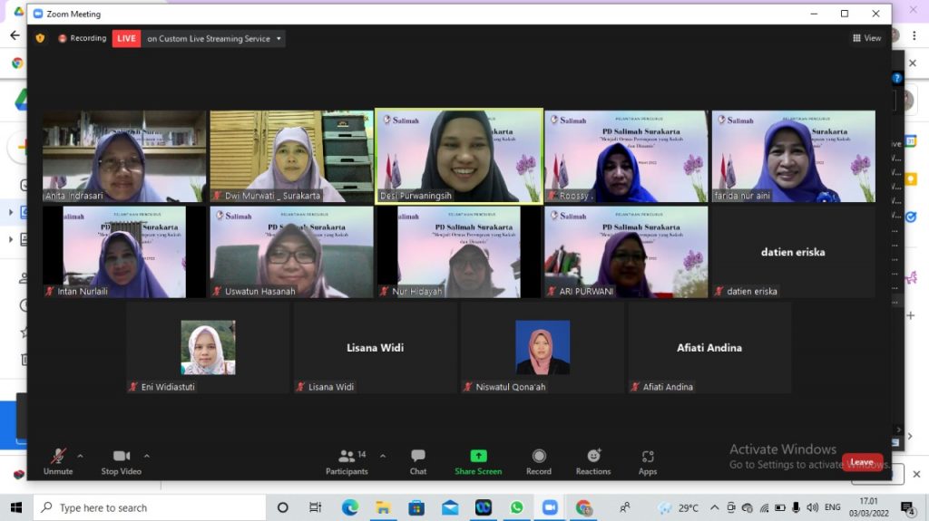
Task: Open the View layout menu
Action: (x=866, y=38)
